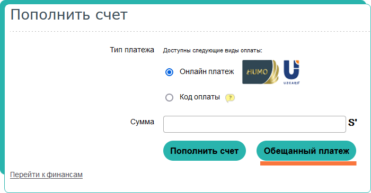This screenshot has width=371, height=193.
Task: Select the Код оплаты radio button
Action: click(x=169, y=97)
